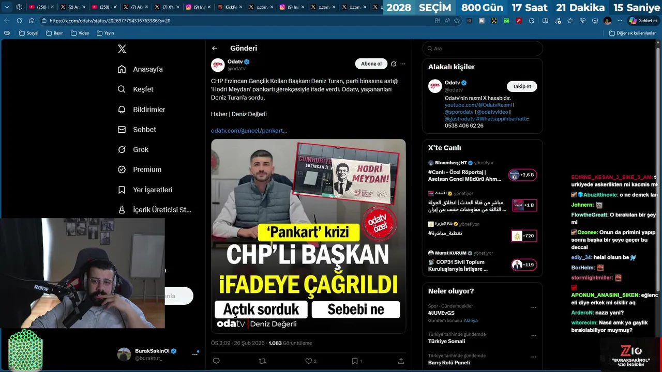
Task: Click Takip et follow Odatv
Action: click(521, 86)
